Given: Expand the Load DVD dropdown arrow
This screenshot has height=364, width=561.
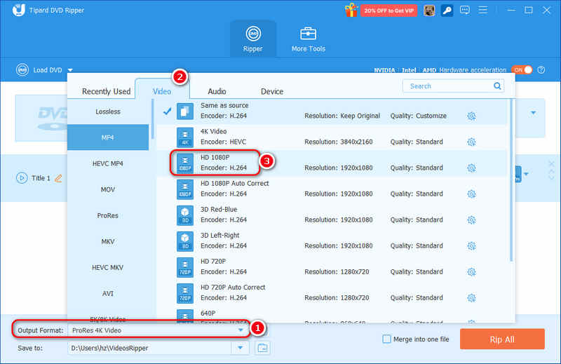Looking at the screenshot, I should coord(70,70).
